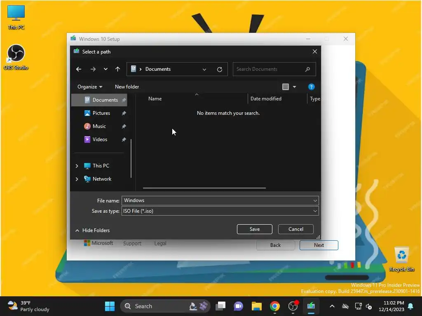Viewport: 422px width, 316px height.
Task: Expand the This PC tree node
Action: point(77,166)
